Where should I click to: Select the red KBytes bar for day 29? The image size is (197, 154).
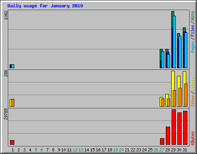pyautogui.click(x=174, y=127)
